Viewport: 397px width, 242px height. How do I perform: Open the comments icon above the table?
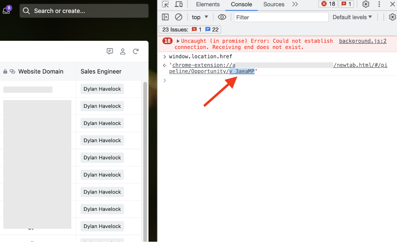(110, 51)
